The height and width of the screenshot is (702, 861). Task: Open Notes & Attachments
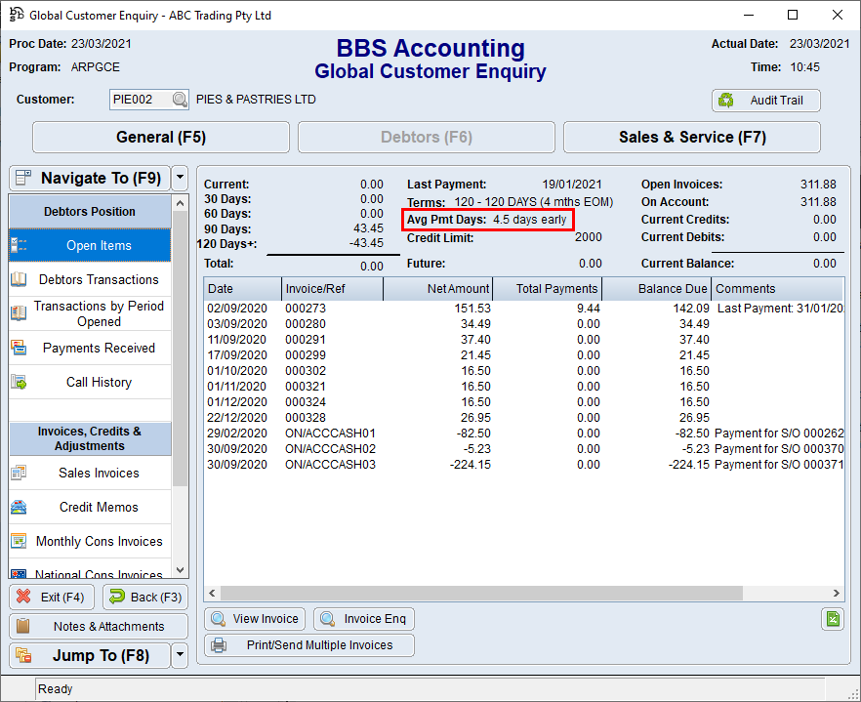point(98,626)
